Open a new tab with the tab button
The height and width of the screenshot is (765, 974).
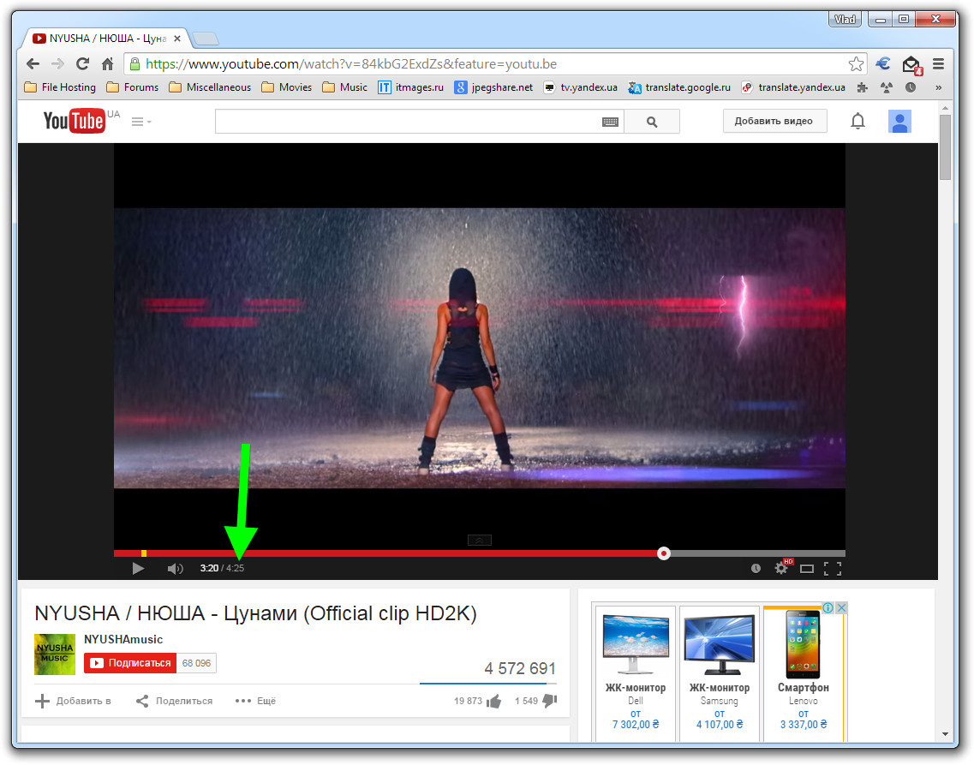(206, 39)
